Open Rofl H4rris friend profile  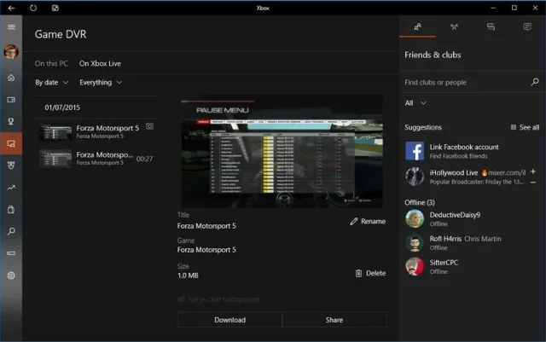pos(472,243)
